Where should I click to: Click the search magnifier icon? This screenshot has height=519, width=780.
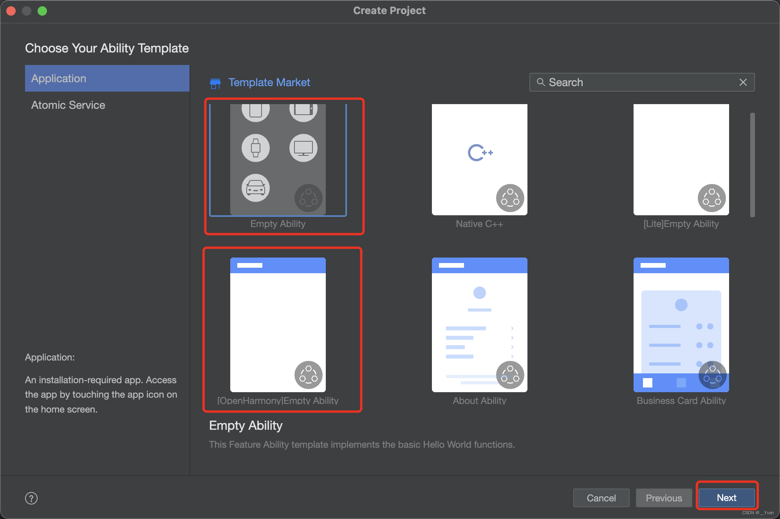[541, 82]
